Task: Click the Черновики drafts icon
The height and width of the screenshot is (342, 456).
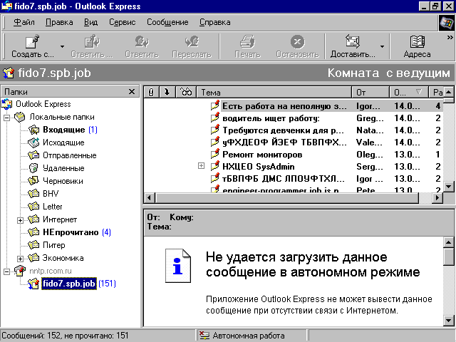Action: pyautogui.click(x=33, y=181)
